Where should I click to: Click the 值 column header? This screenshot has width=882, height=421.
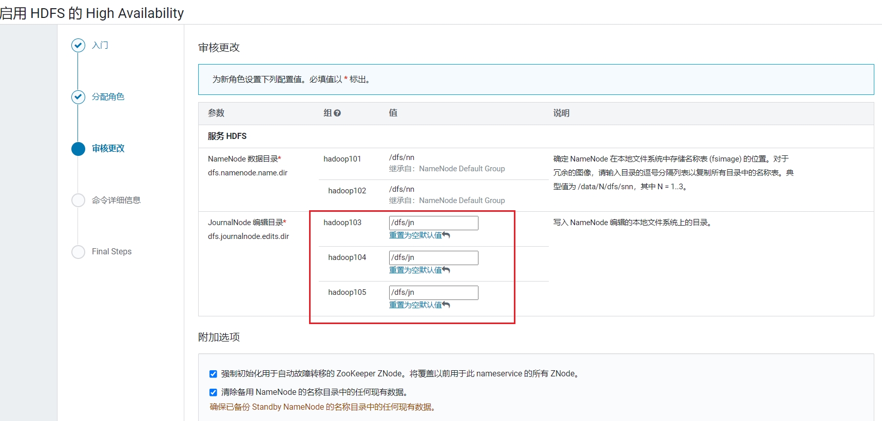click(393, 113)
